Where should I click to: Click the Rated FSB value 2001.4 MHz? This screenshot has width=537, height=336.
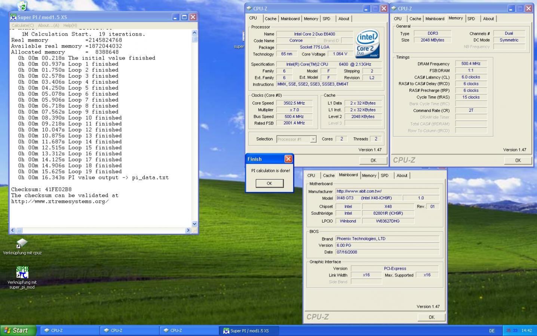coord(294,123)
